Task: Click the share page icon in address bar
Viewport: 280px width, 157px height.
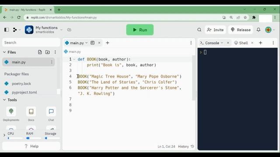Action: point(238,17)
